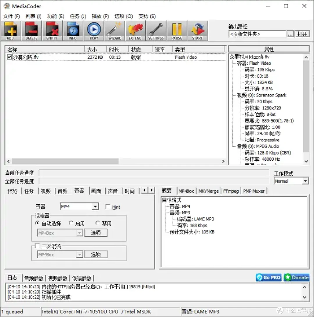
Task: Click the START transcoding icon
Action: pos(198,31)
